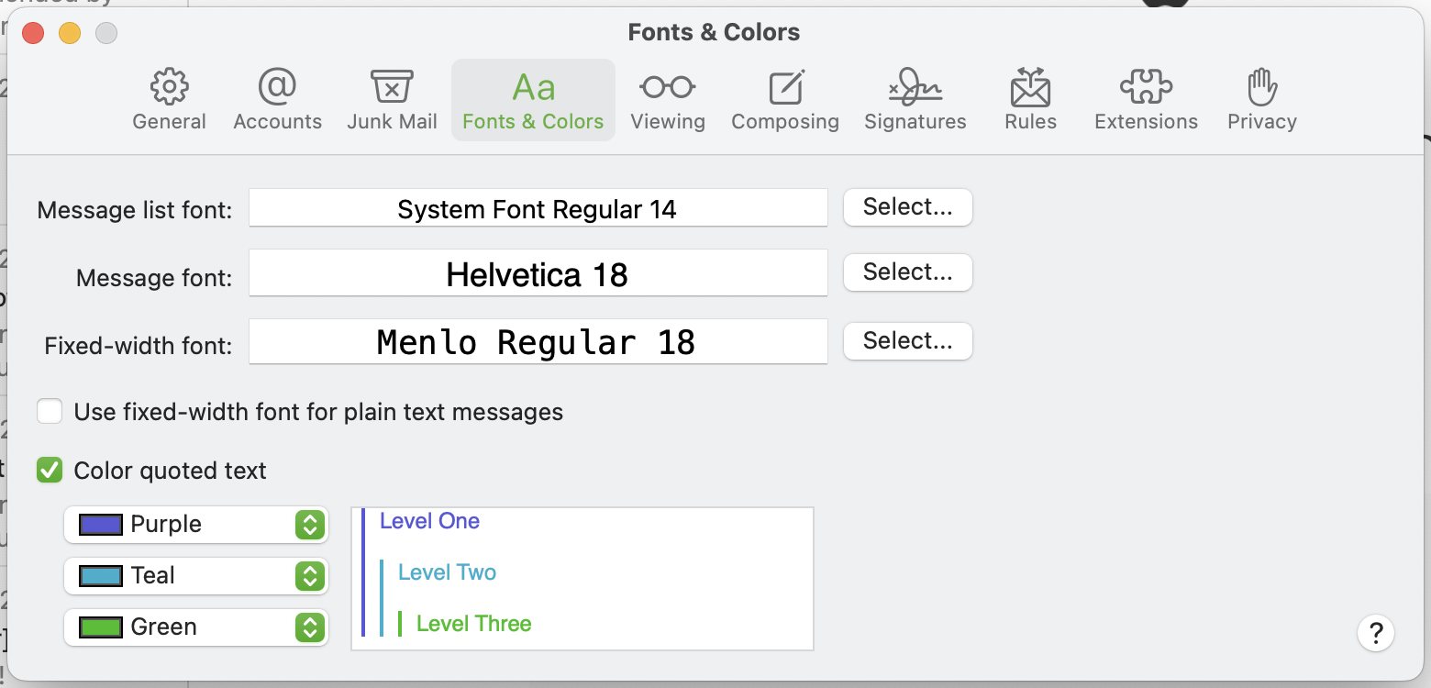
Task: Expand the Green quote color dropdown
Action: (310, 627)
